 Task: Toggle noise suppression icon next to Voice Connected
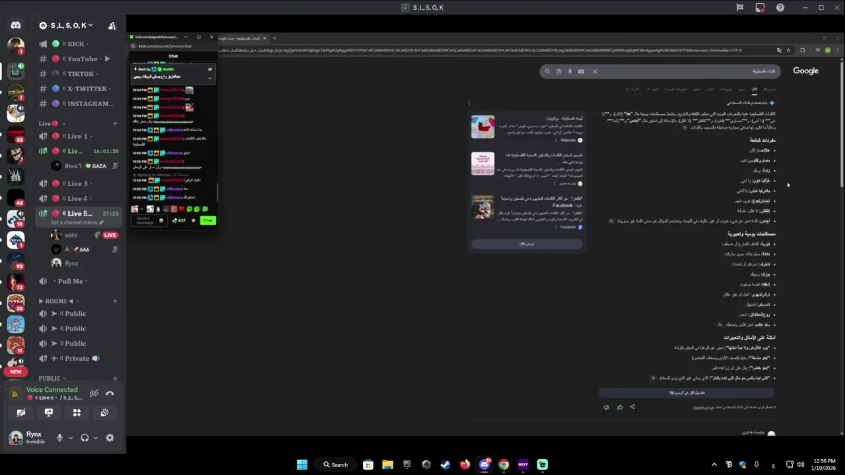[x=94, y=393]
